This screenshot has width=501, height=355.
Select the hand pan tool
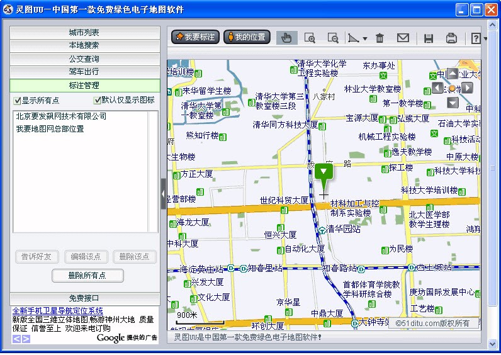pos(286,38)
